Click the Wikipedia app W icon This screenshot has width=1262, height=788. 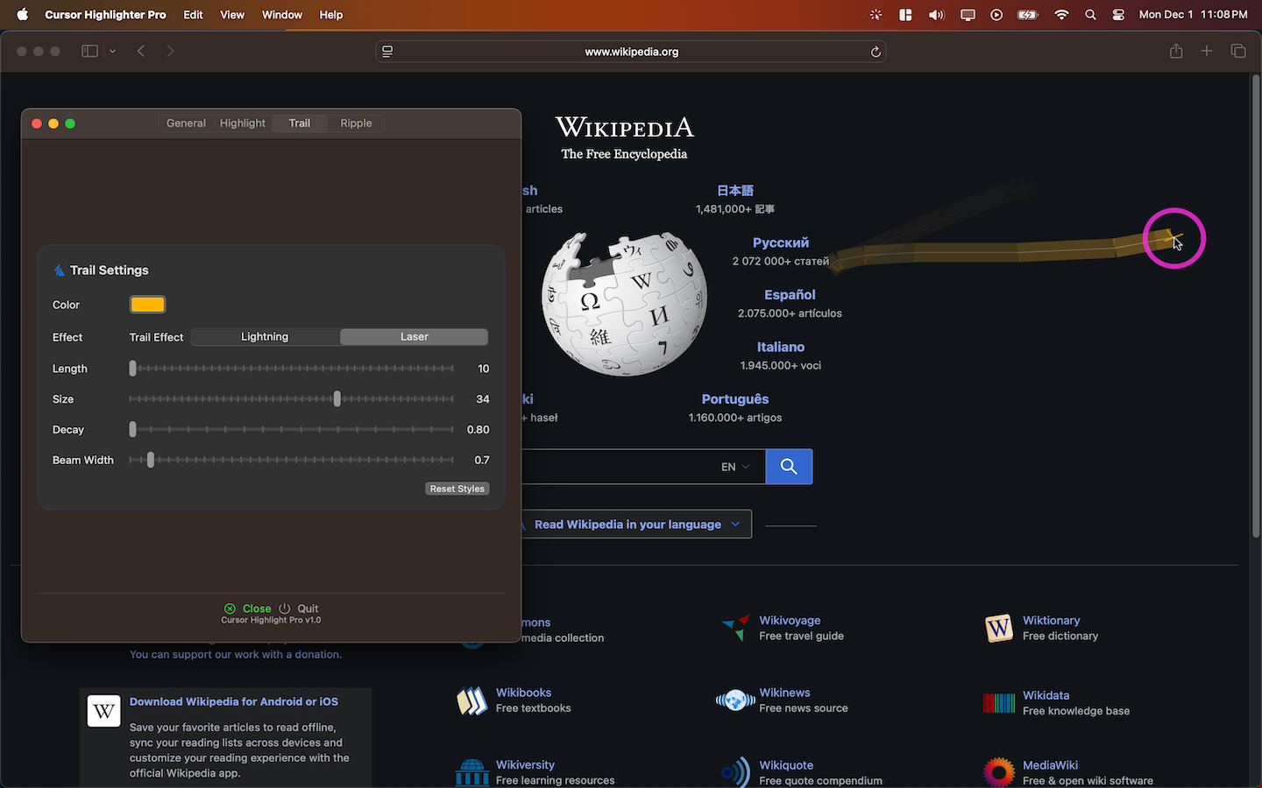[x=103, y=711]
